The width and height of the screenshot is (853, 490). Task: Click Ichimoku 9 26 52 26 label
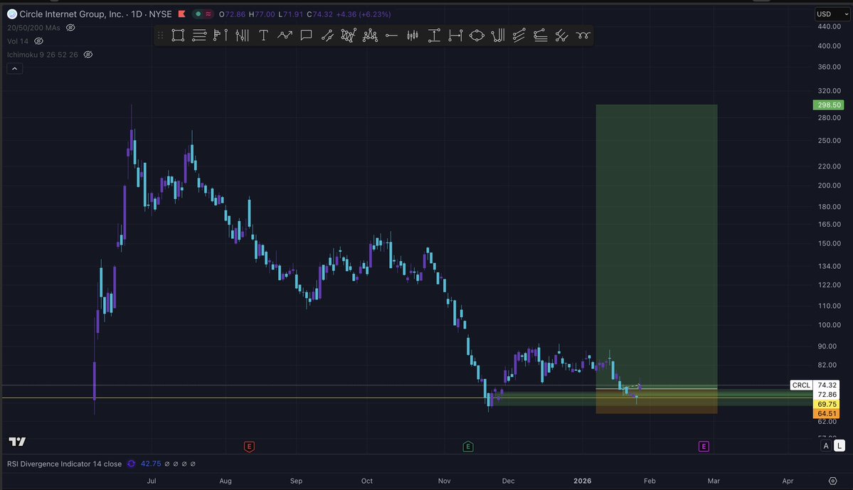click(43, 54)
